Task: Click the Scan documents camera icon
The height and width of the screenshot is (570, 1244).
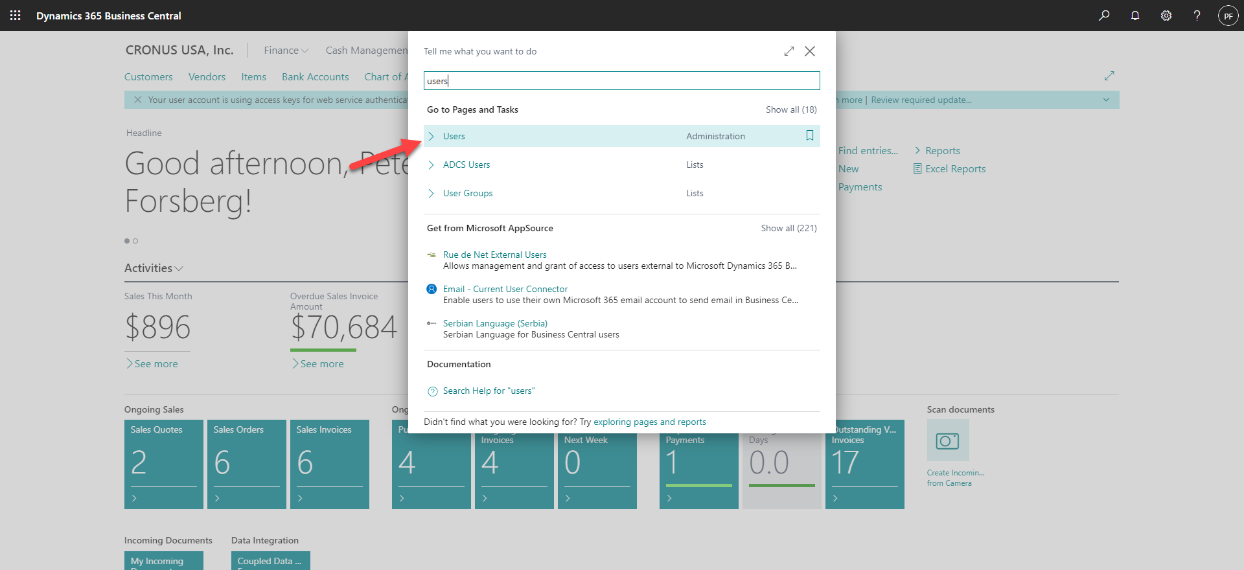Action: (947, 440)
